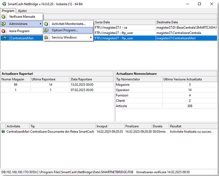This screenshot has width=219, height=176.
Task: Sort by Numar Magazin column header
Action: pos(16,79)
